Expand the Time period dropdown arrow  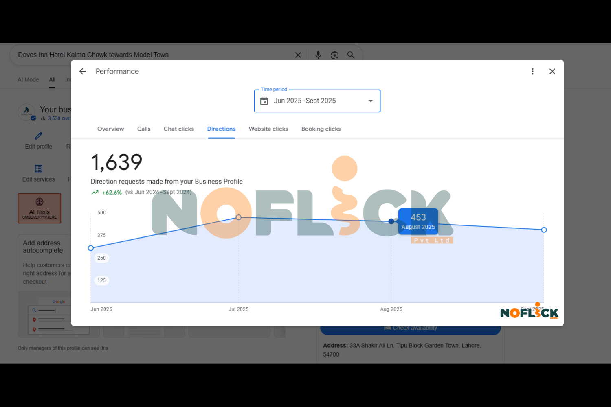pyautogui.click(x=371, y=101)
